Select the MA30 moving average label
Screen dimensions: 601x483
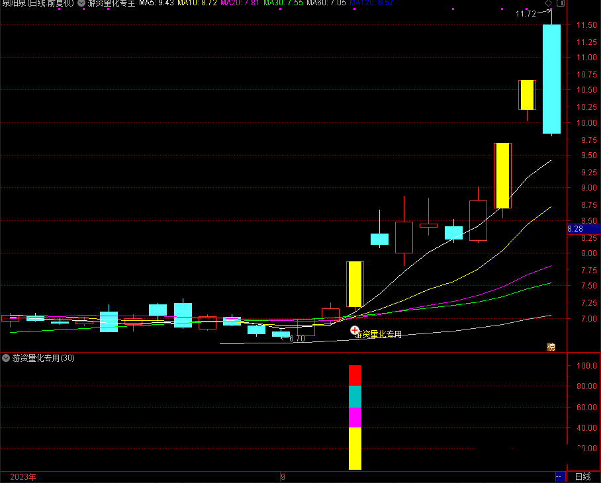(x=283, y=3)
